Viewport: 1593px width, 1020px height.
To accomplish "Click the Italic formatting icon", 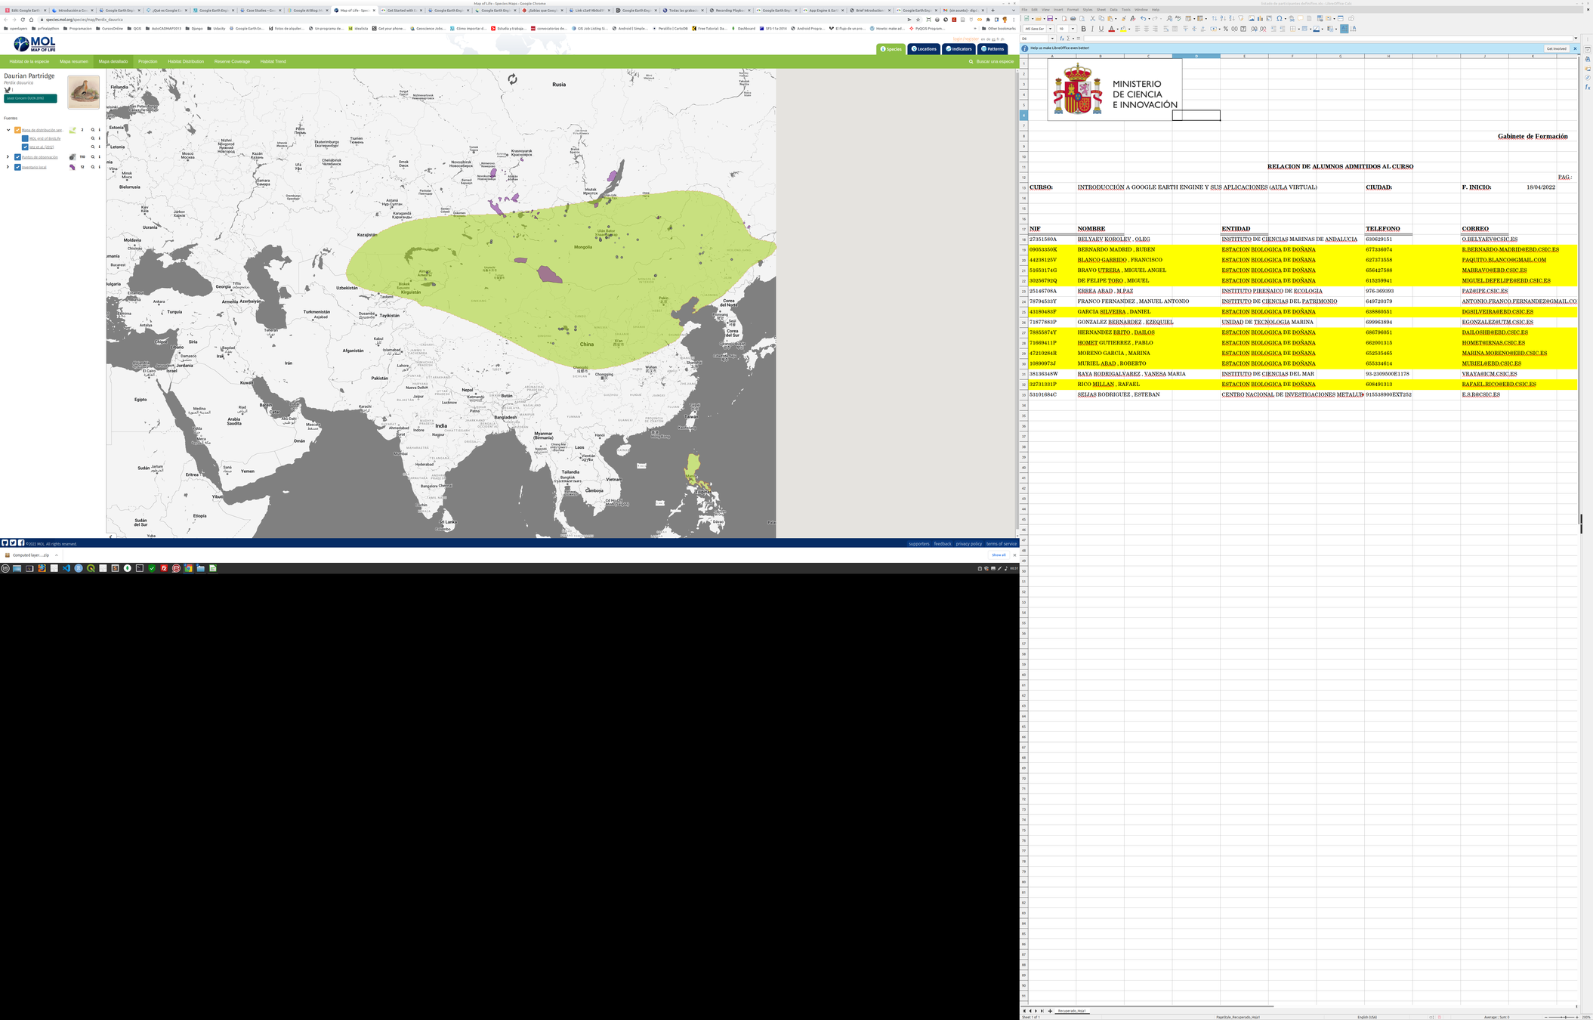I will [1092, 29].
